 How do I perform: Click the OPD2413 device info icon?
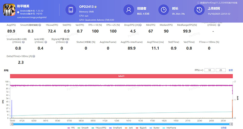(x=95, y=7)
